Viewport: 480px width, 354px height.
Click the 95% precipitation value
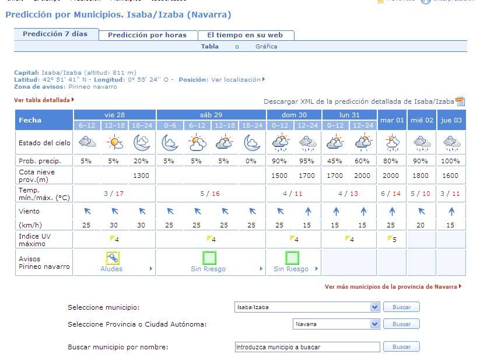coord(306,161)
